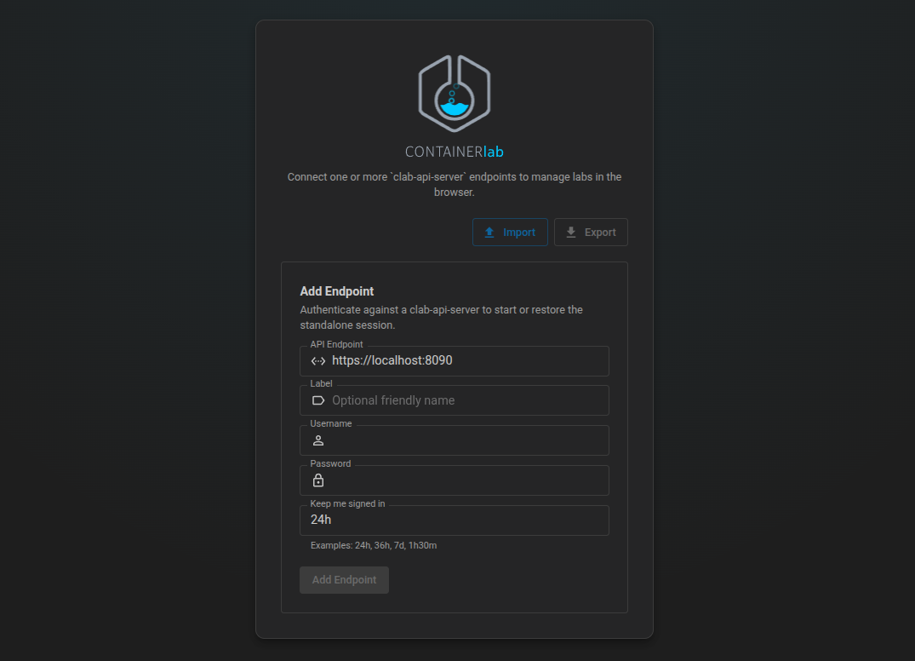Viewport: 915px width, 661px height.
Task: Click the Label tag icon
Action: point(318,400)
